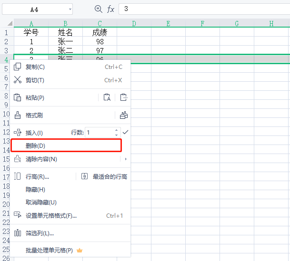Increase the insert row count spinner
This screenshot has width=290, height=261.
(x=116, y=130)
